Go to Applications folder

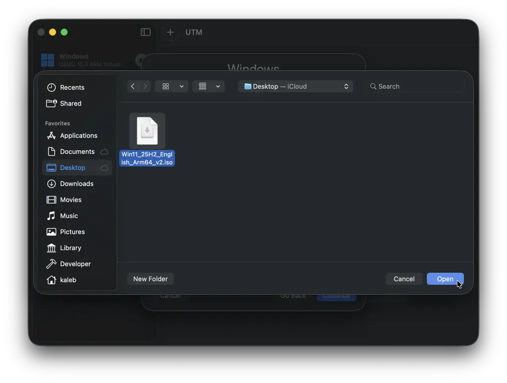tap(77, 135)
